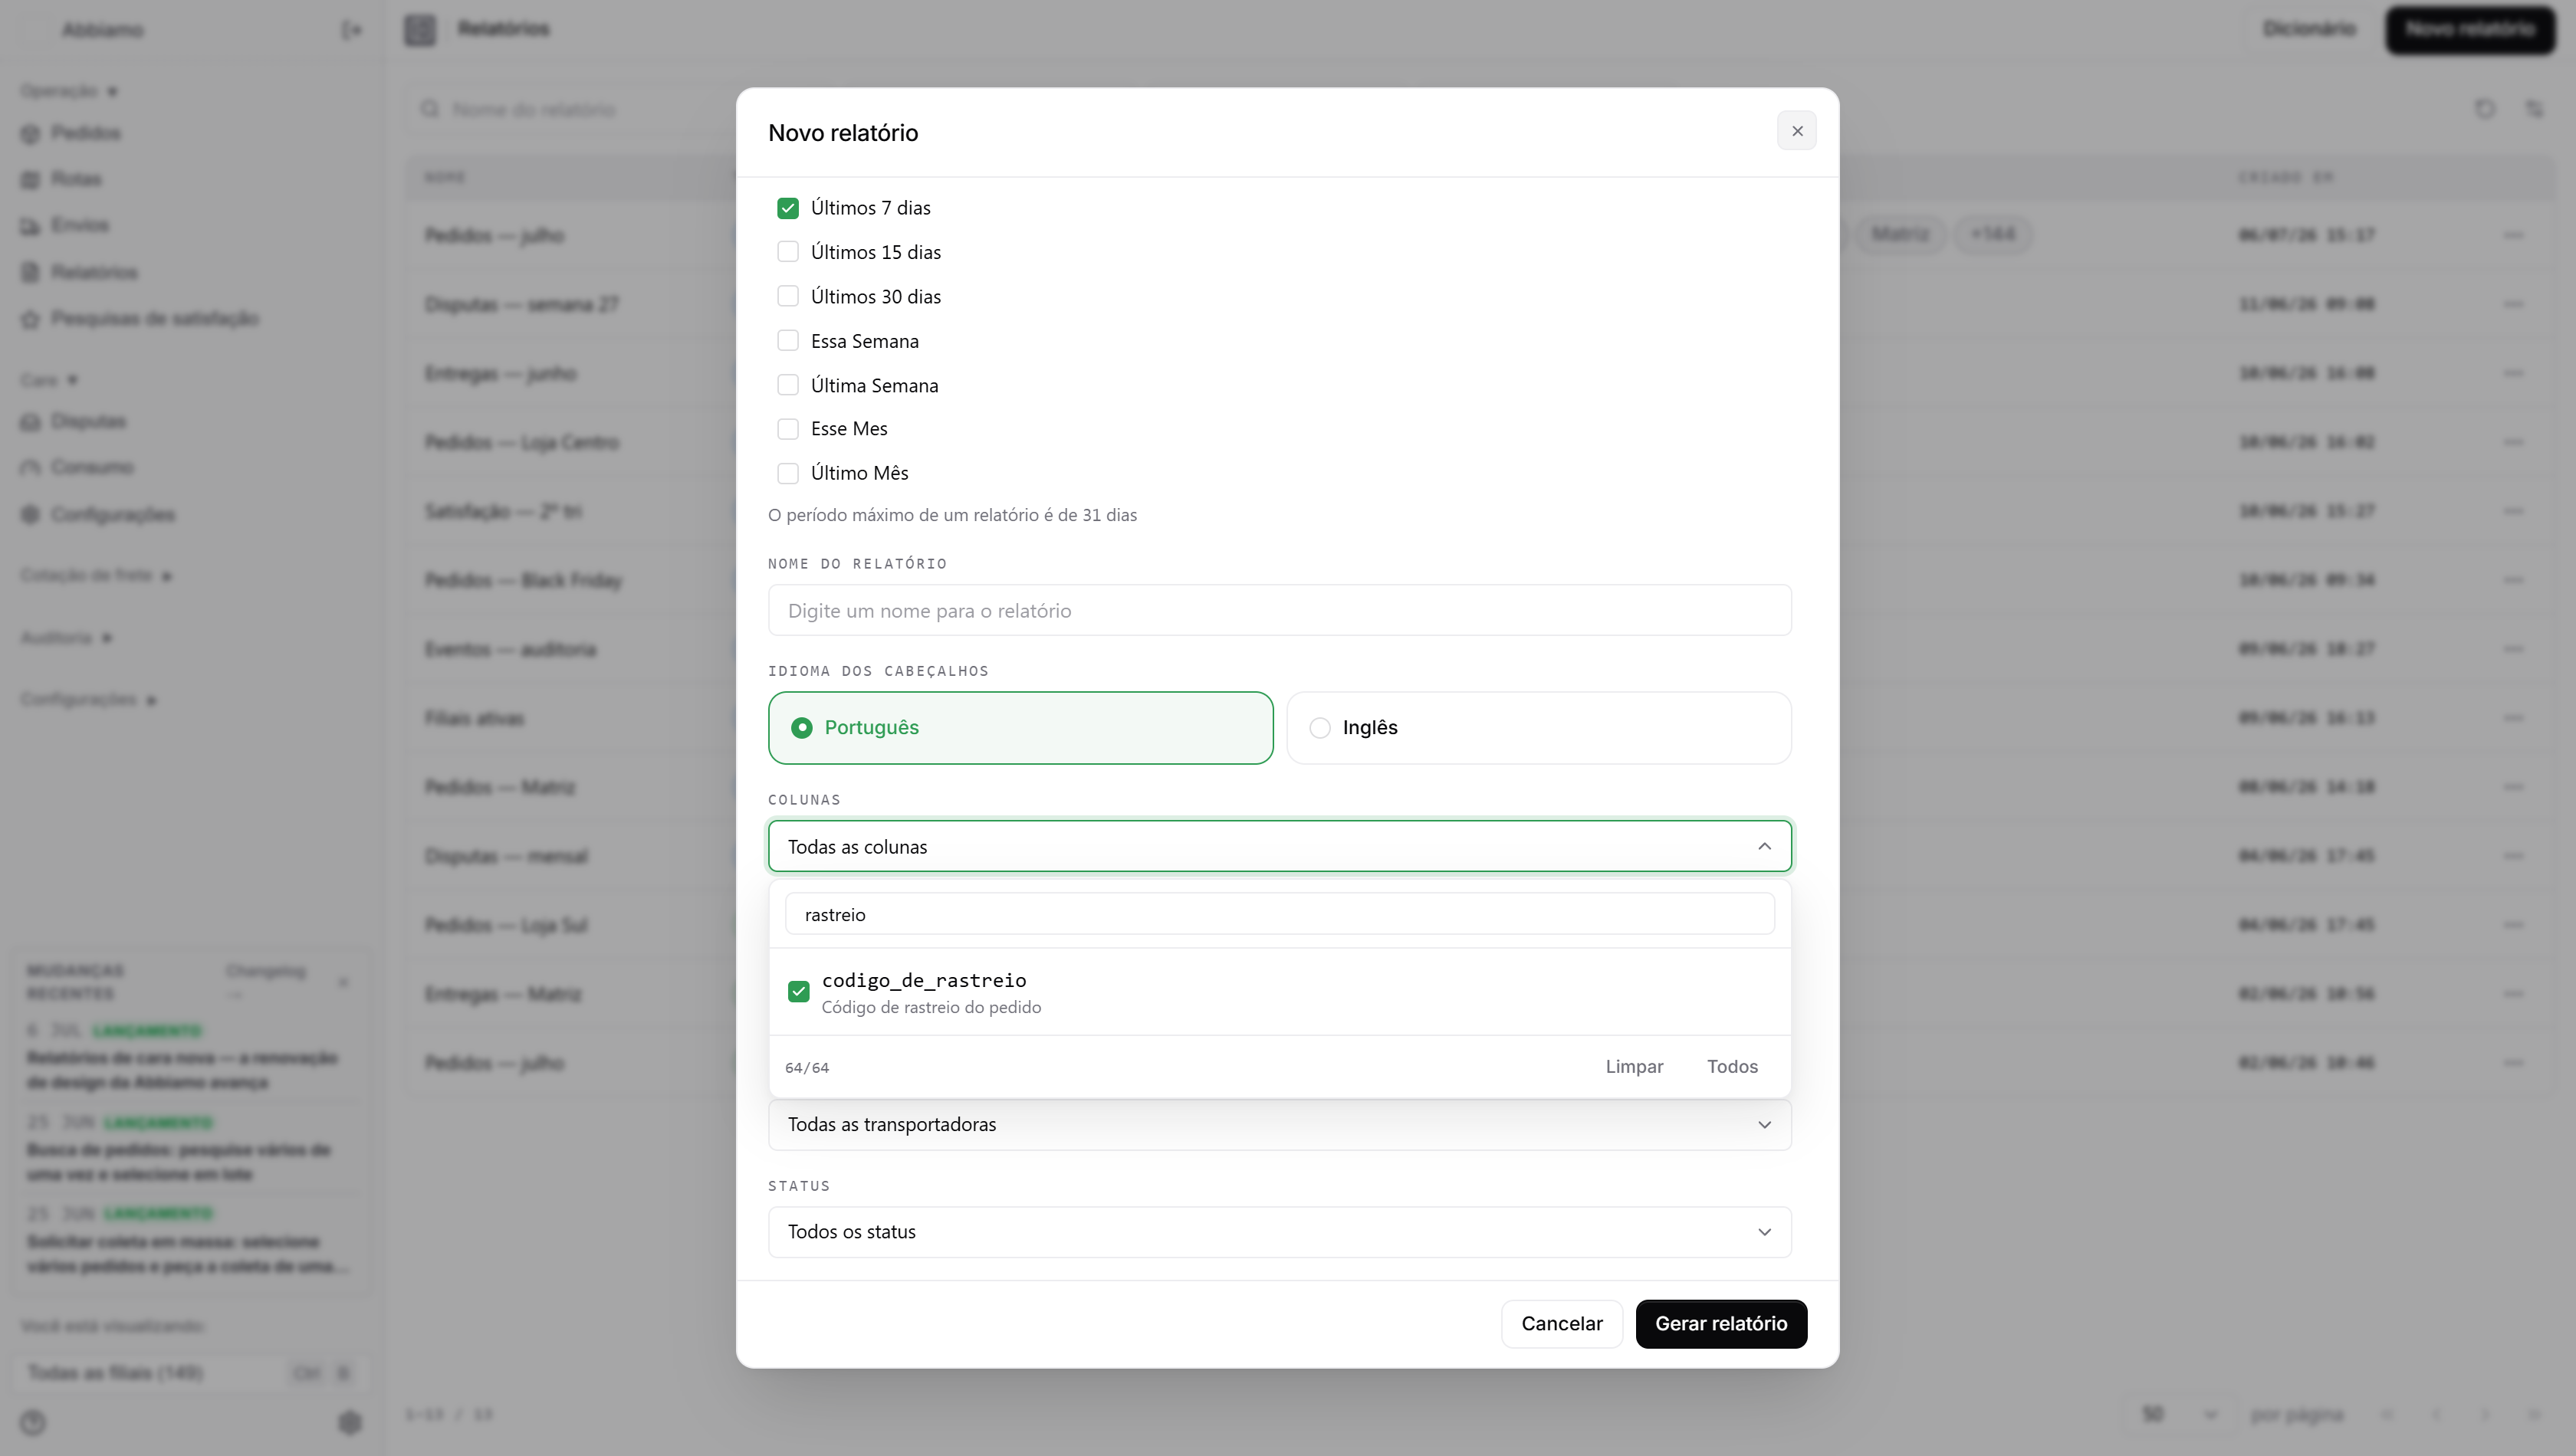The height and width of the screenshot is (1456, 2576).
Task: Toggle the codigo_de_rastreio column checkbox
Action: coord(798,991)
